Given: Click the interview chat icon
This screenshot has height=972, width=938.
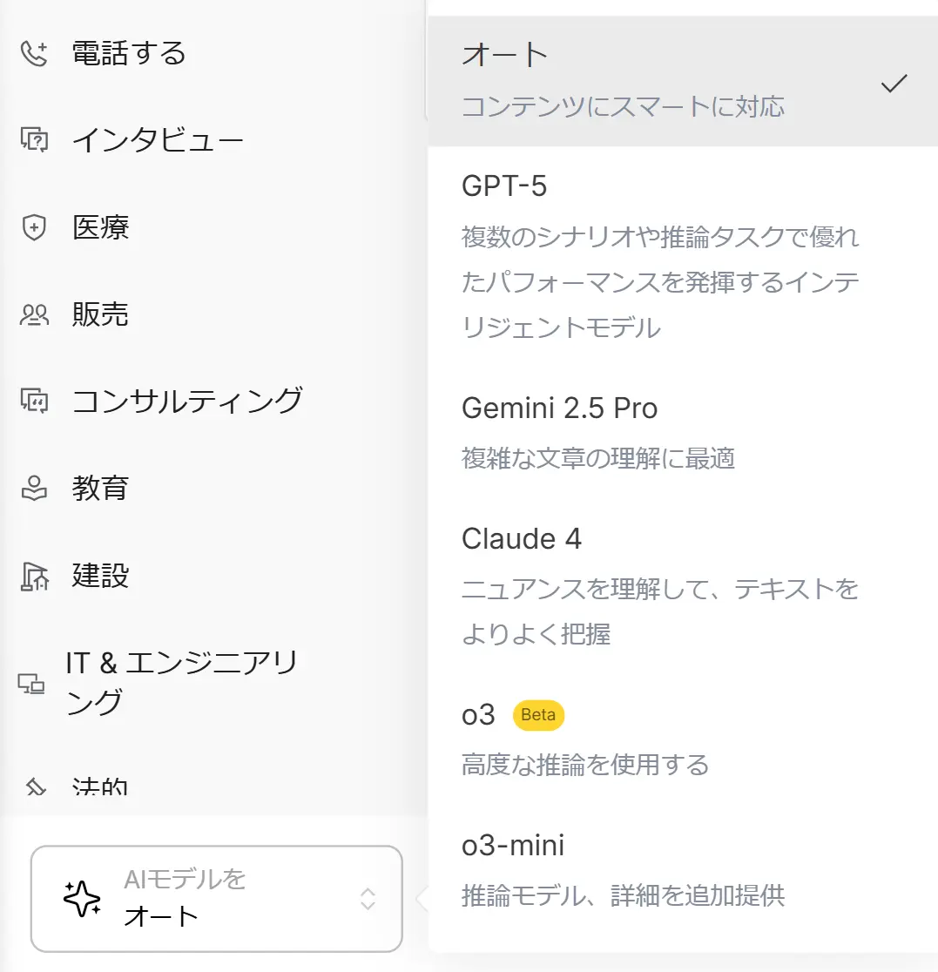Looking at the screenshot, I should [34, 140].
